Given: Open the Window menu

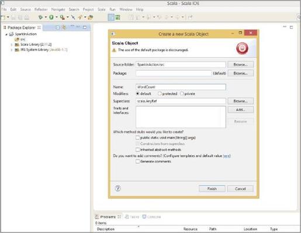Looking at the screenshot, I should pyautogui.click(x=126, y=9).
